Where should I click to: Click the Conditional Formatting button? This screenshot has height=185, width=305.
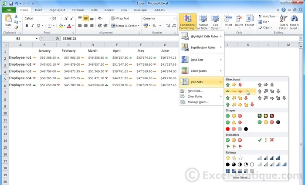coord(187,22)
